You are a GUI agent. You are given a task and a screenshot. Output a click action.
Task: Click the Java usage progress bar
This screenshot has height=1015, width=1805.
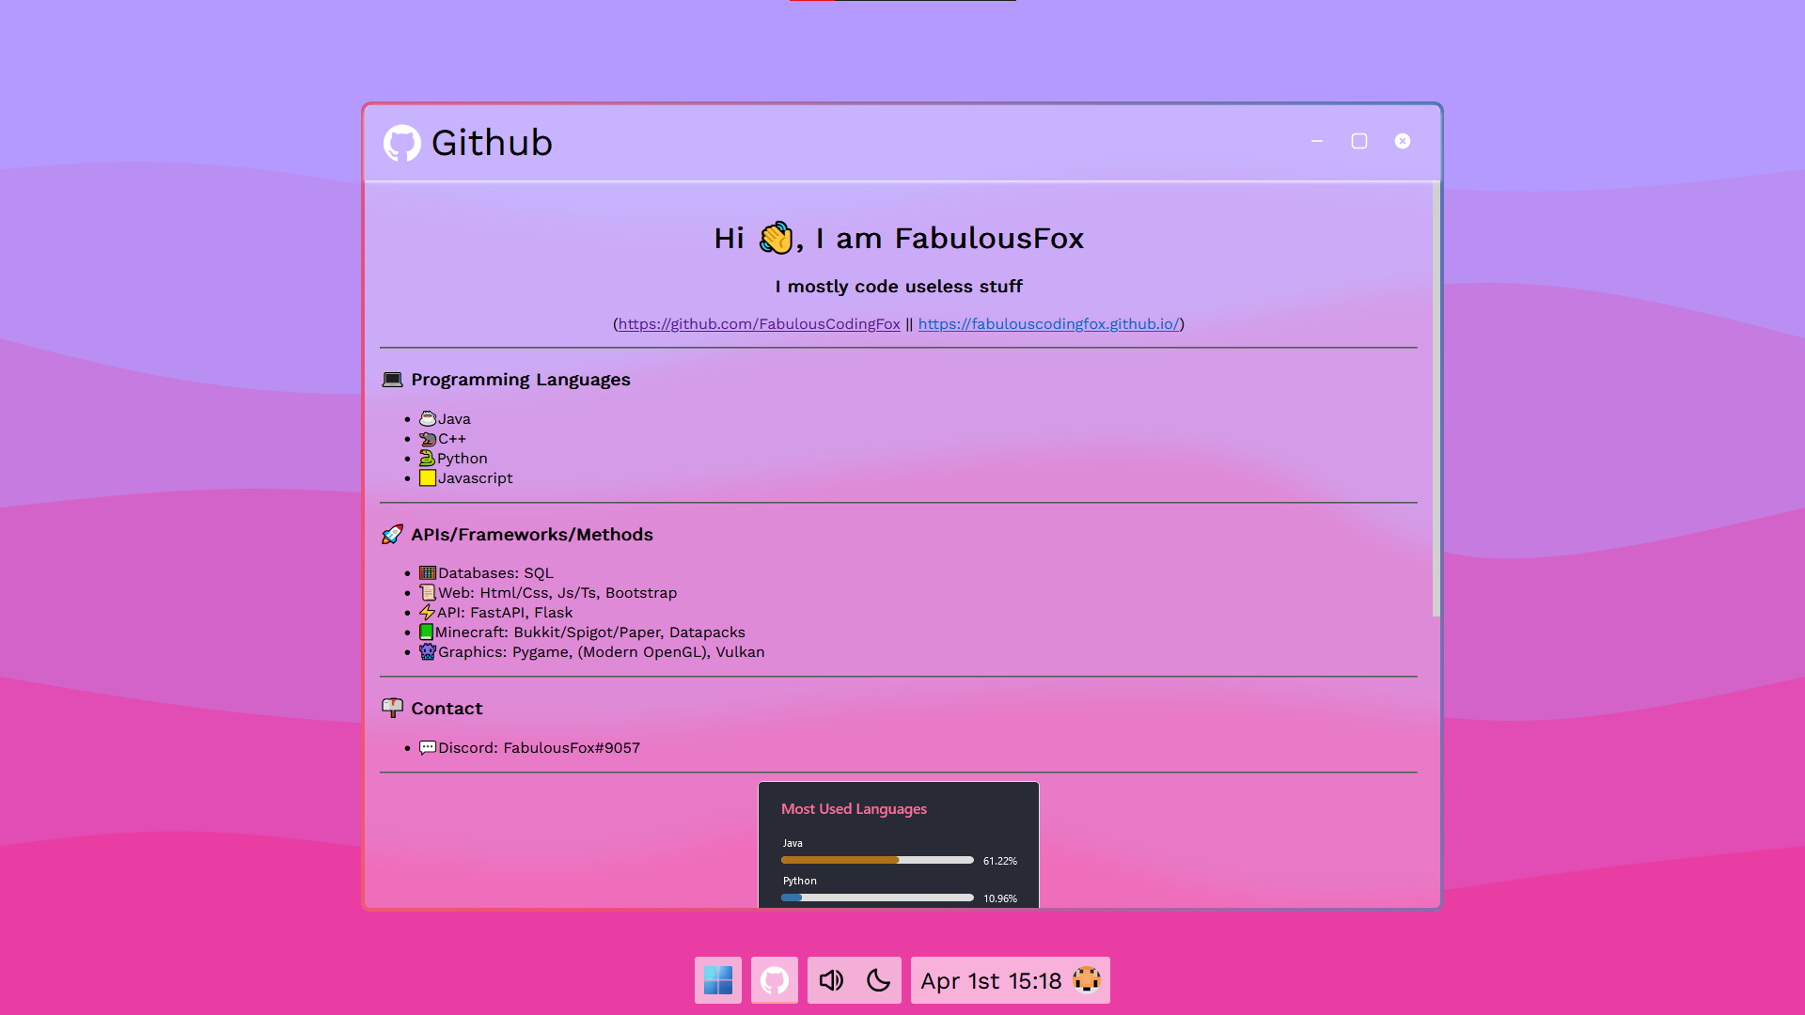(876, 860)
